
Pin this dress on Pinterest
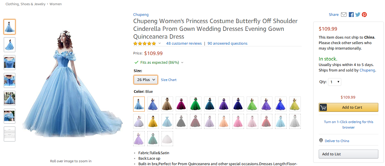coord(364,15)
